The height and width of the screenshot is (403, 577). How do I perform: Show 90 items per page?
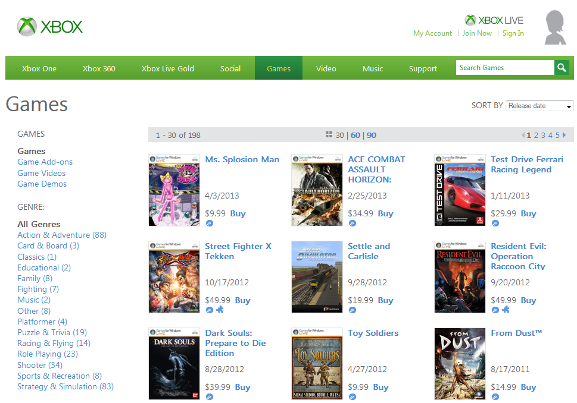pyautogui.click(x=372, y=135)
